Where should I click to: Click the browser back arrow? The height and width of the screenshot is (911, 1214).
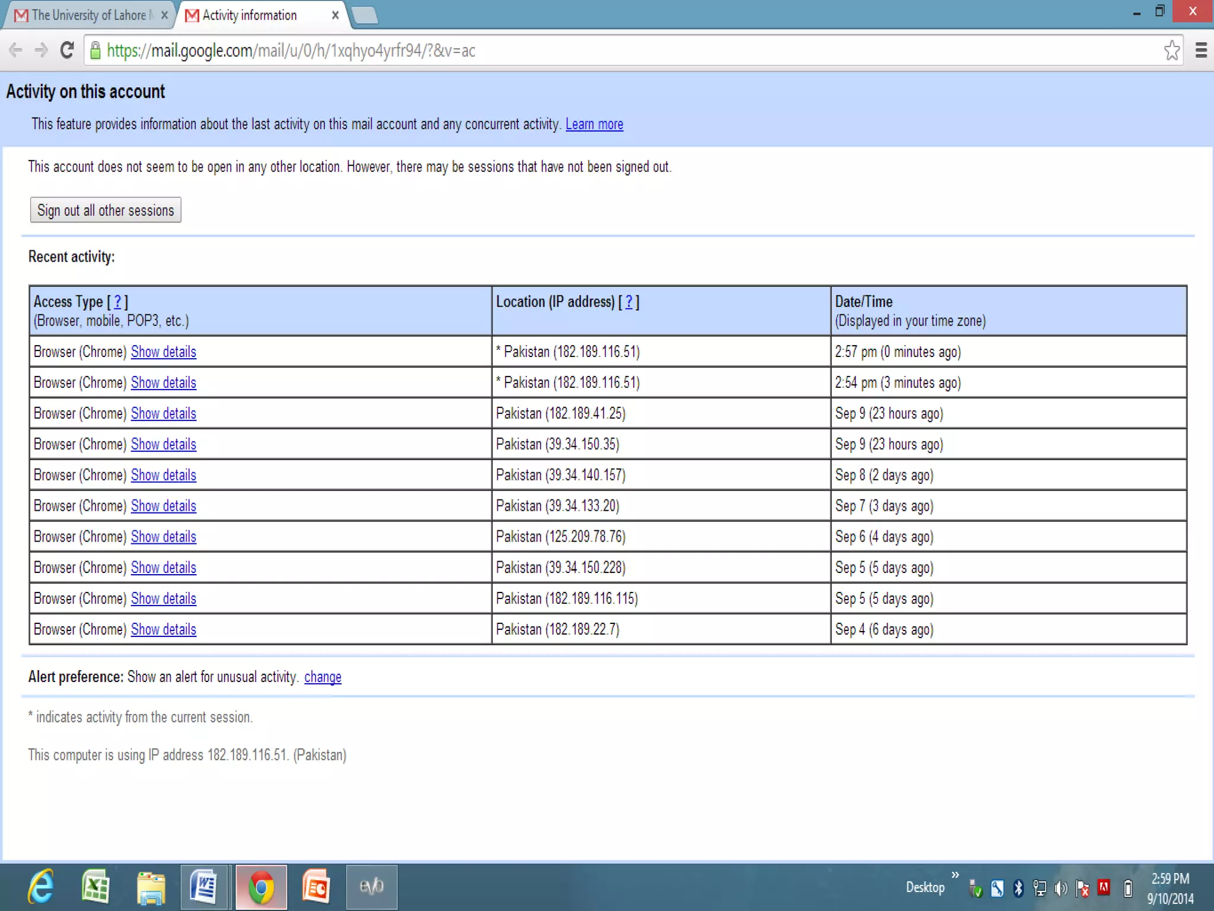pyautogui.click(x=16, y=50)
